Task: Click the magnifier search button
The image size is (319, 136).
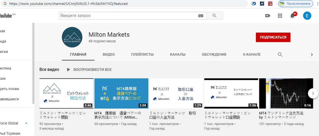Action: click(215, 16)
